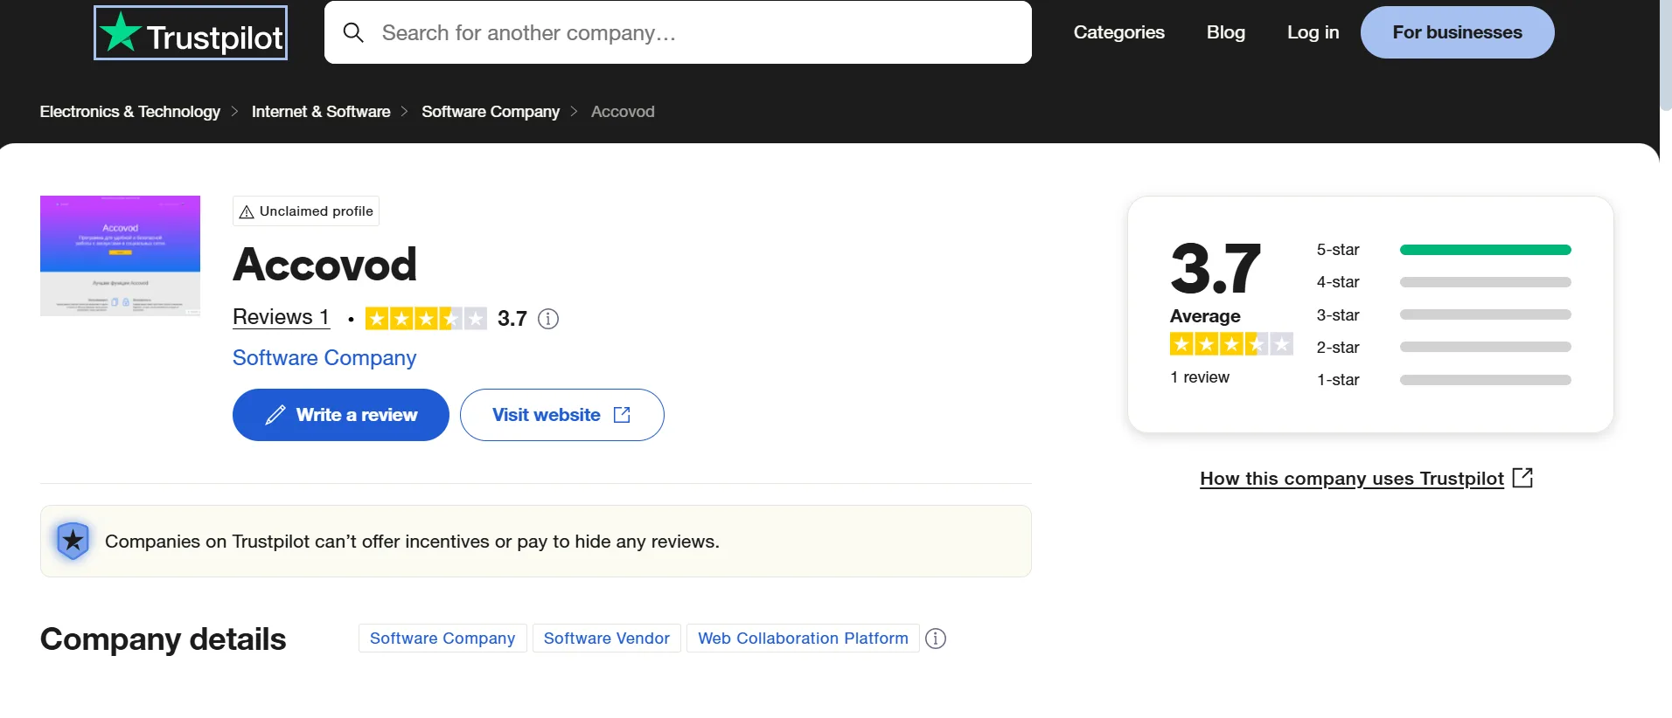
Task: Select the Software Vendor tag
Action: click(x=607, y=639)
